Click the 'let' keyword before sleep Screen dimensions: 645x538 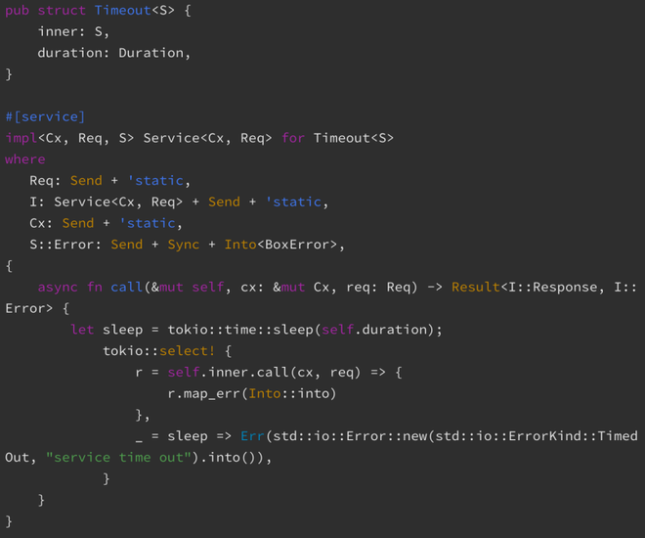click(82, 330)
